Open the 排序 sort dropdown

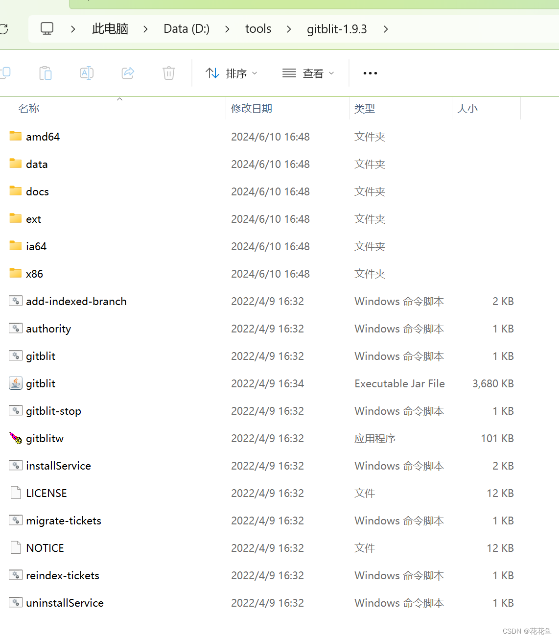click(x=231, y=73)
